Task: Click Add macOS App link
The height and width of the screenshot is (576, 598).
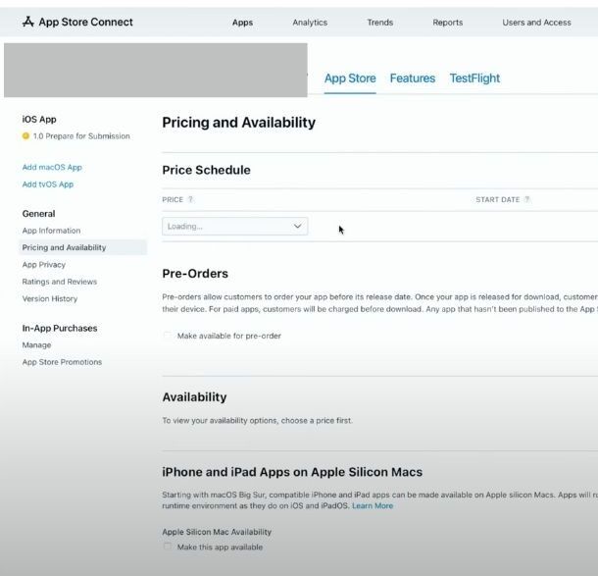Action: coord(52,167)
